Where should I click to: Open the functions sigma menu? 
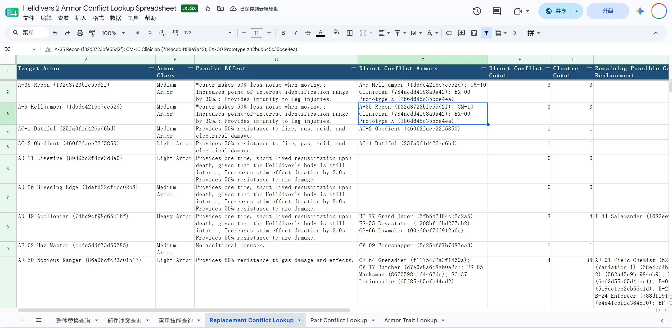(515, 33)
